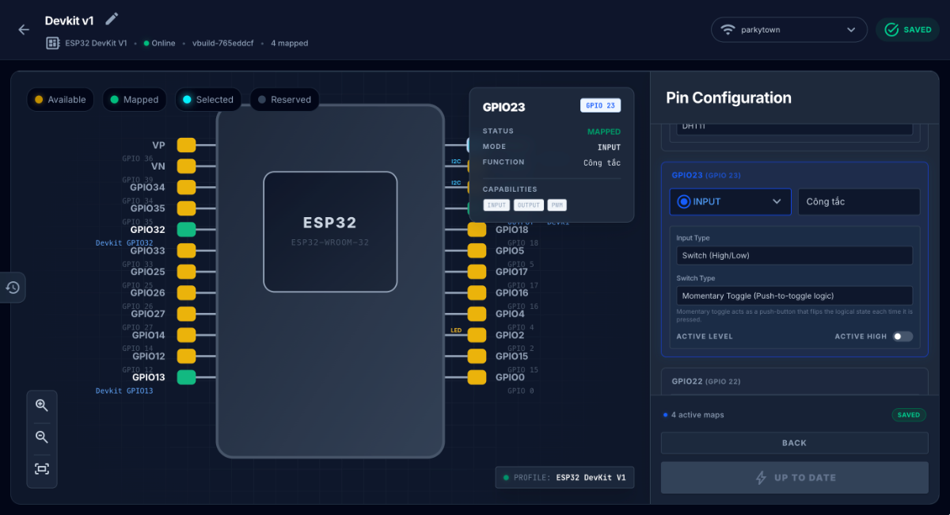Click the MAPPED status value in tooltip
Screen dimensions: 950x515
coord(604,132)
